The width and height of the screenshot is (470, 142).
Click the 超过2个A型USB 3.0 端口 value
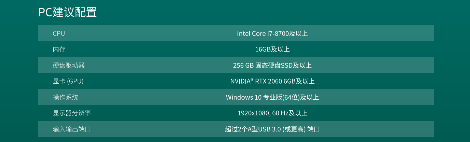272,129
